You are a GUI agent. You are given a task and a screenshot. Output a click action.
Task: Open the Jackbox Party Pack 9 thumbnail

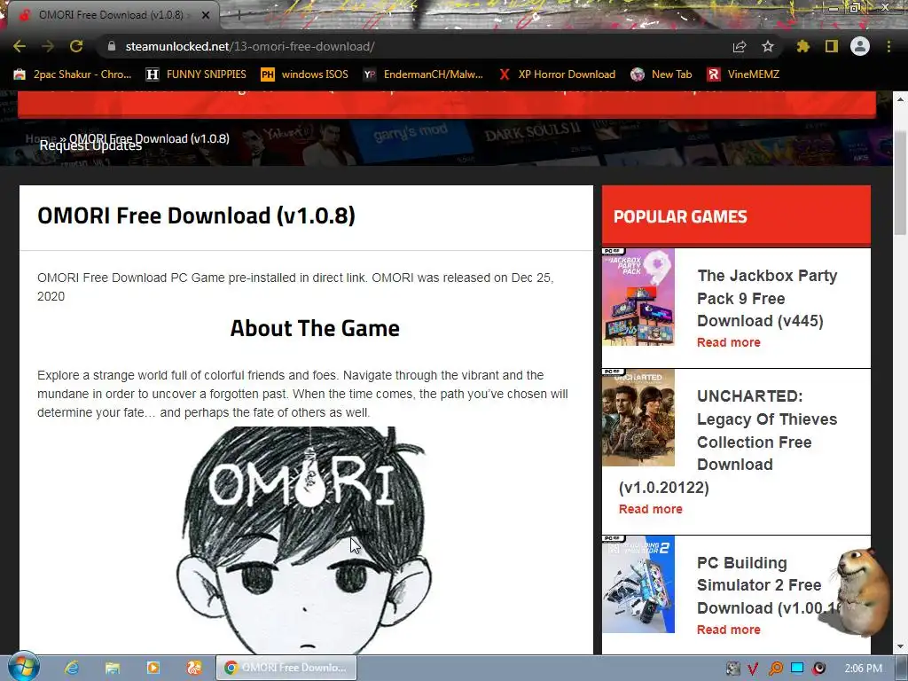(638, 297)
